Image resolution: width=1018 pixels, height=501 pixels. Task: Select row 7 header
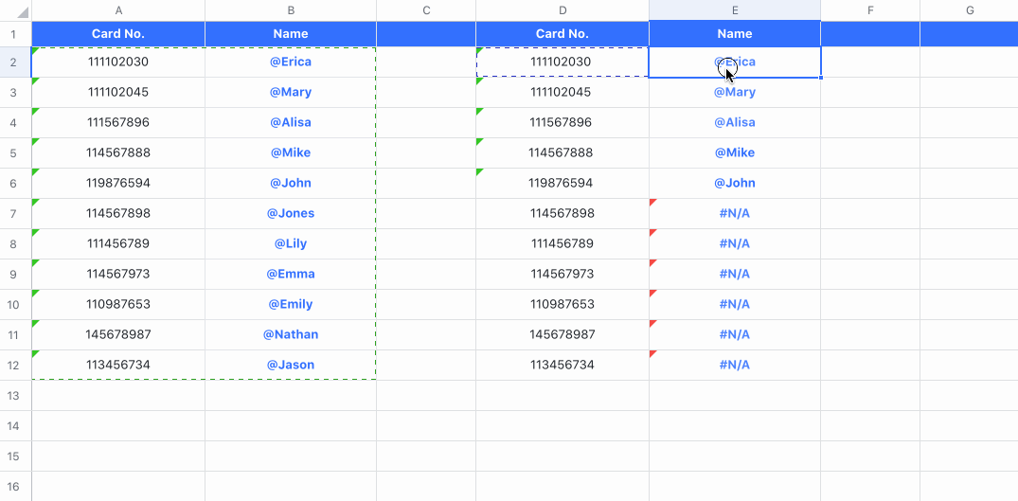pos(15,213)
